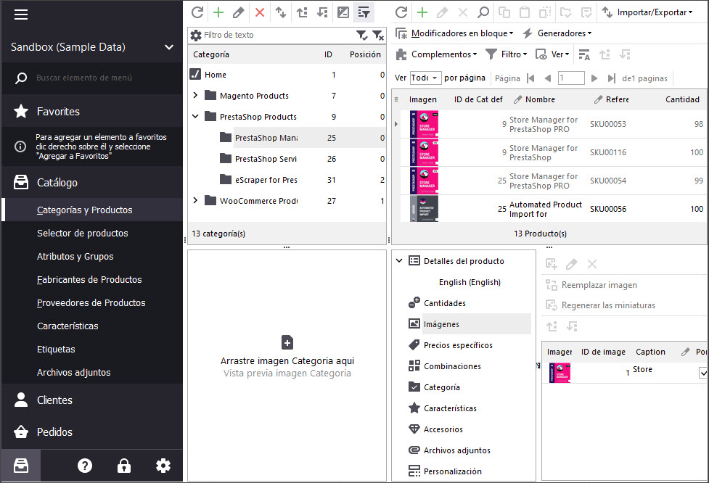Open Selector de productos
This screenshot has width=709, height=483.
(x=82, y=233)
